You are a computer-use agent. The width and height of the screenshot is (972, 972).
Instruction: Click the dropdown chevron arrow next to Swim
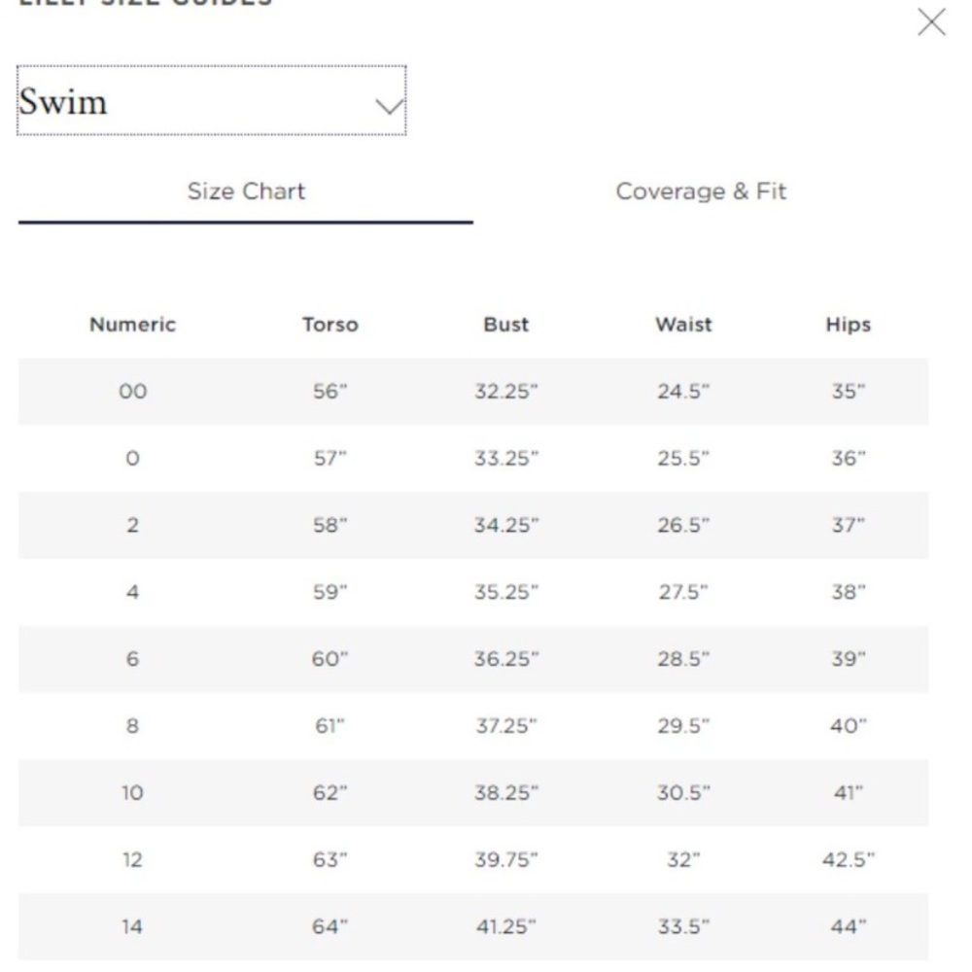[389, 105]
